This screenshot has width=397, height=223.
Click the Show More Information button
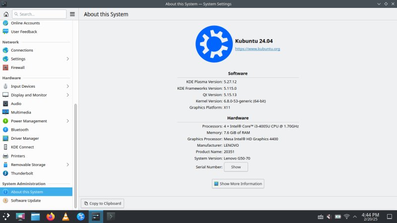(x=238, y=183)
